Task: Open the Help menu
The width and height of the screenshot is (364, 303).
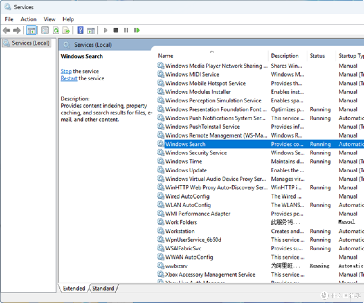Action: click(x=68, y=19)
